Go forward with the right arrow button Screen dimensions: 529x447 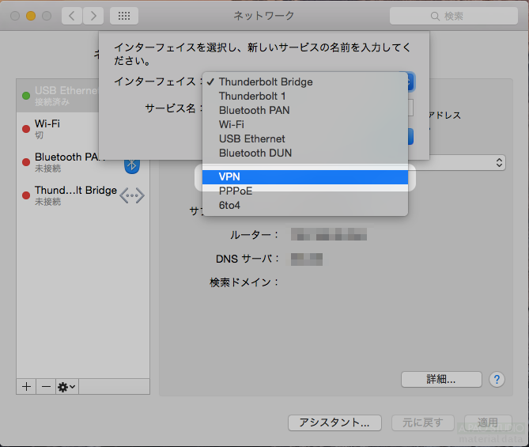[93, 16]
